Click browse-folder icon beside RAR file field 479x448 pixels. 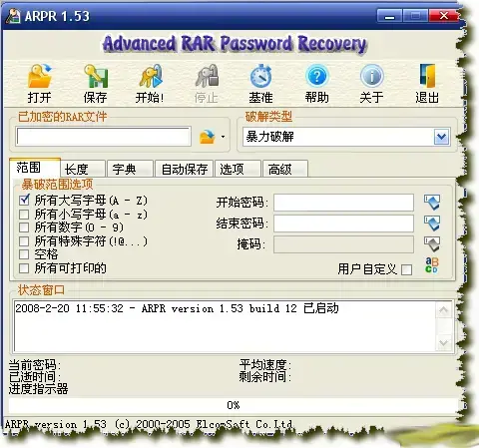click(x=207, y=137)
